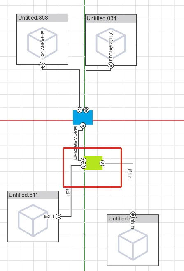This screenshot has width=184, height=271.
Task: Click the cube thumbnail in Untitled.358
Action: (x=42, y=43)
